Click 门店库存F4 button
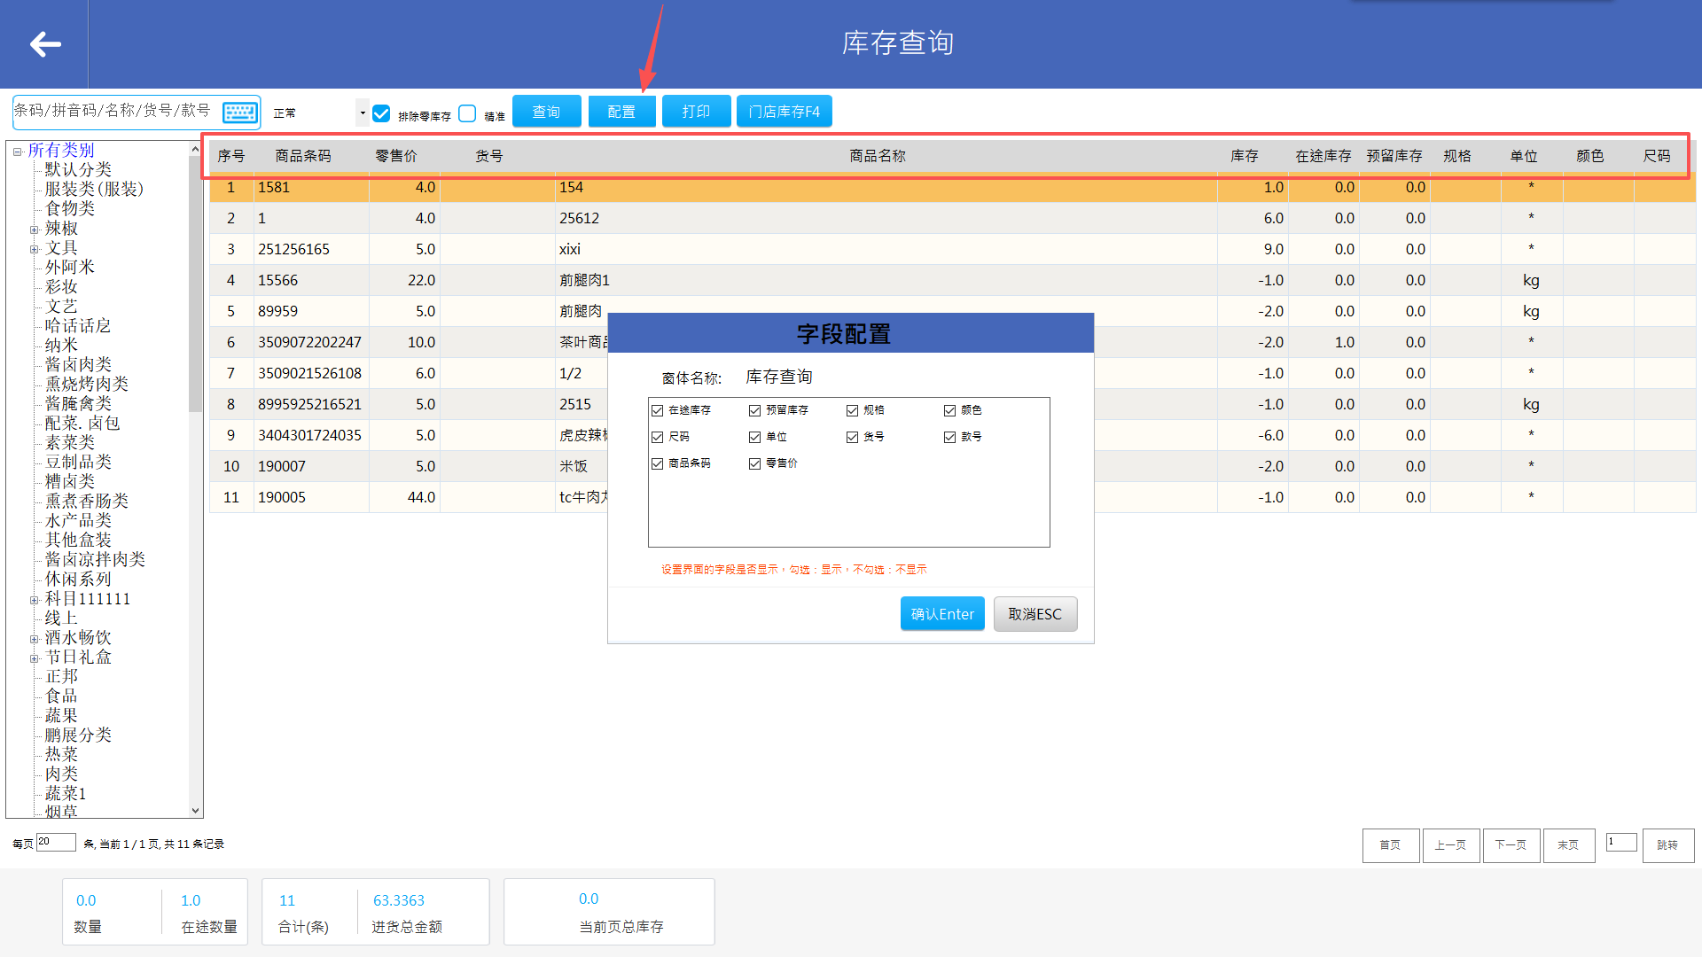Viewport: 1702px width, 957px height. tap(784, 112)
